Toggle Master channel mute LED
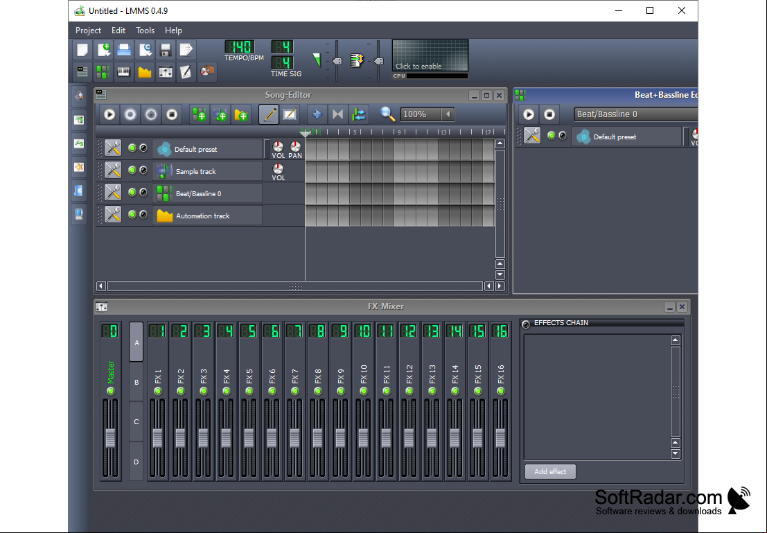 pyautogui.click(x=111, y=391)
